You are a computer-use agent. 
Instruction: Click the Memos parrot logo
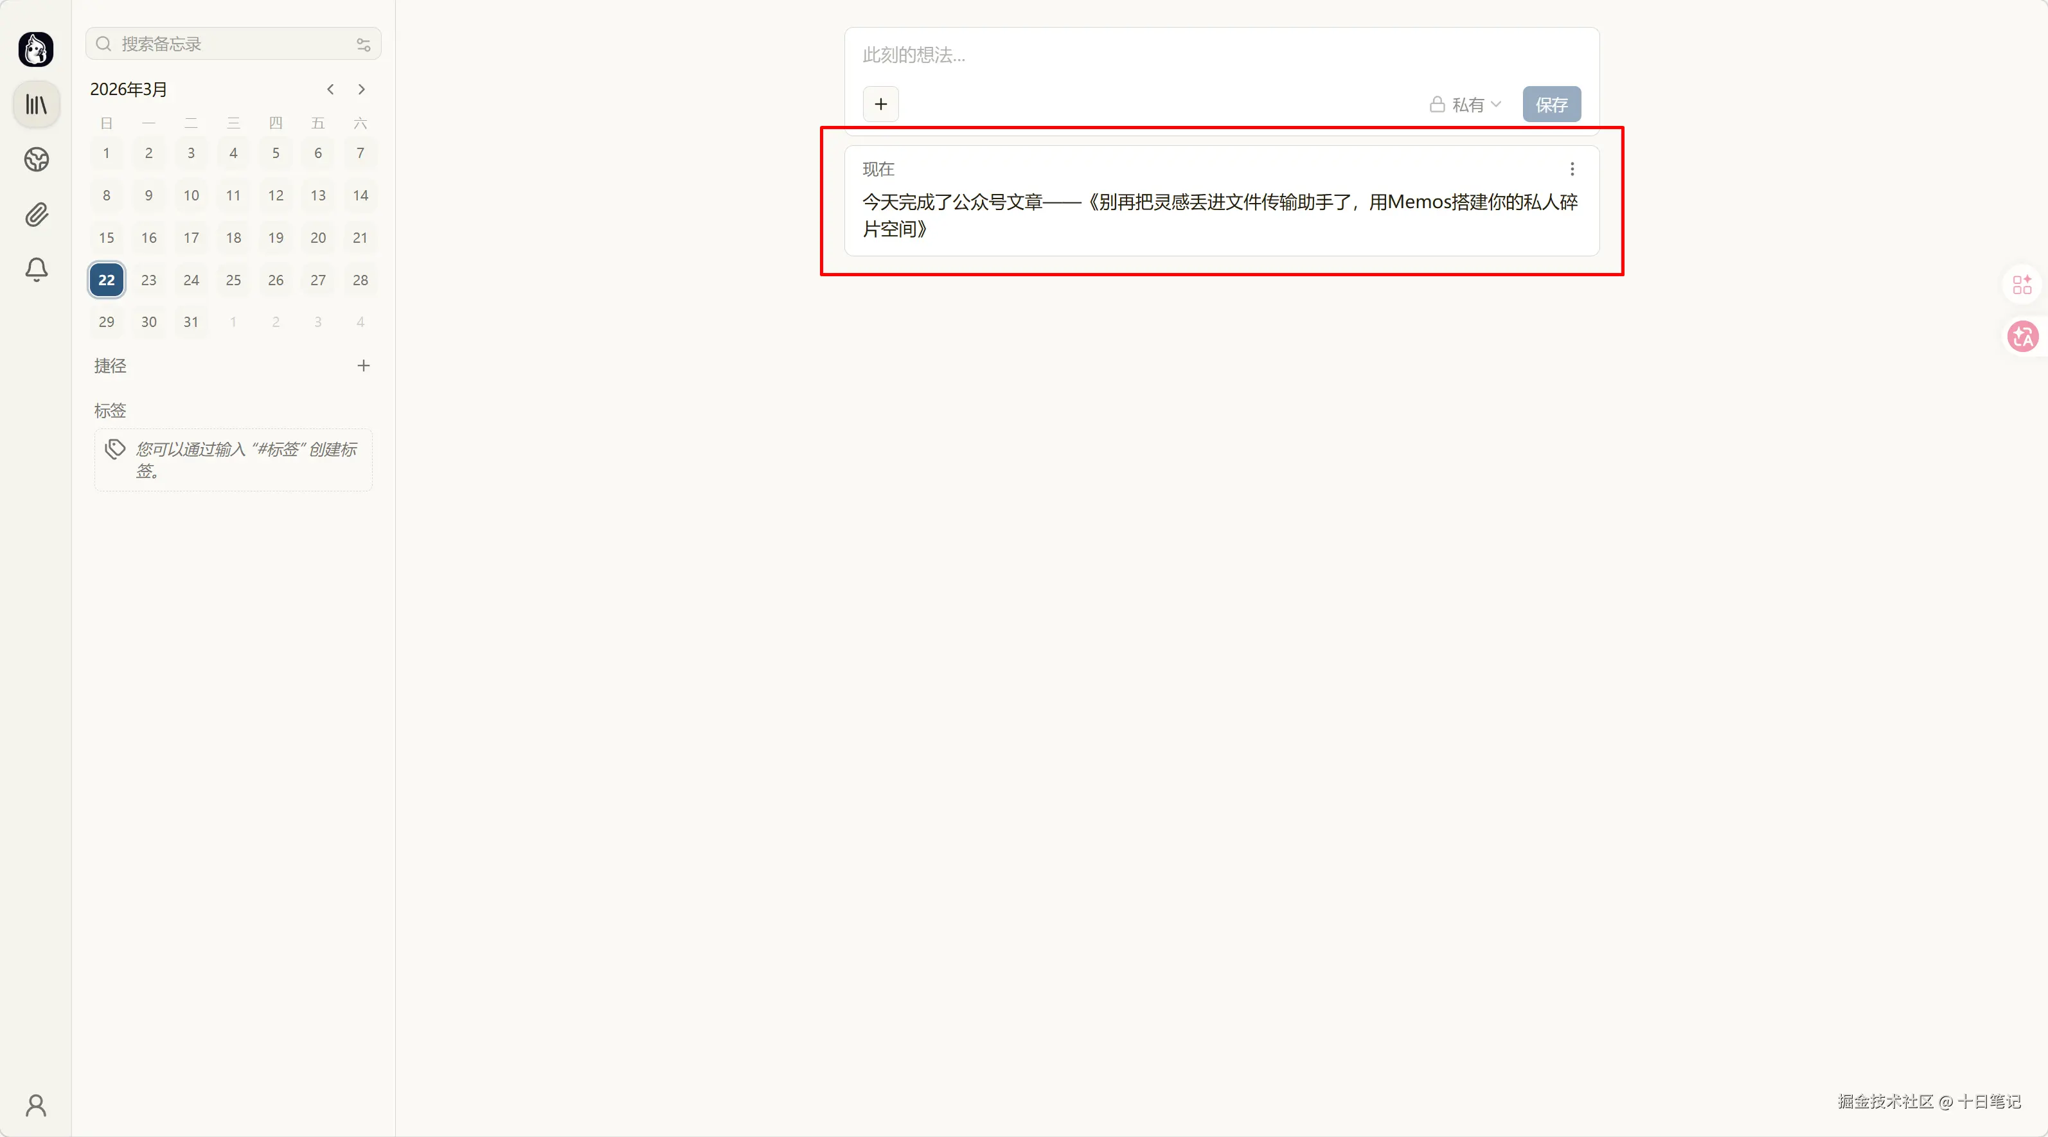coord(36,49)
